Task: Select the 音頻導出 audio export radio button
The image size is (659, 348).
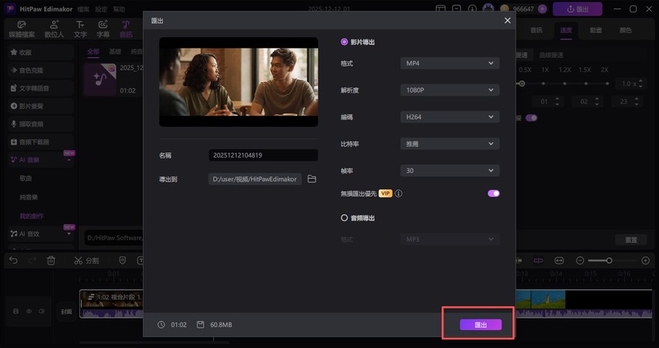Action: (x=345, y=218)
